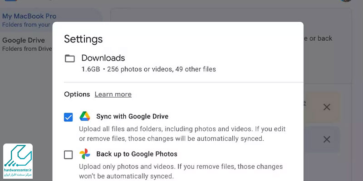This screenshot has height=181, width=363.
Task: Enable the Back up to Google Photos checkbox
Action: pyautogui.click(x=69, y=155)
